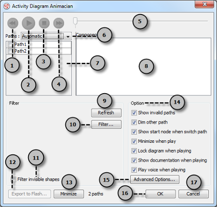This screenshot has width=217, height=207.
Task: Enable Filter invisible shapes checkbox
Action: pos(14,180)
